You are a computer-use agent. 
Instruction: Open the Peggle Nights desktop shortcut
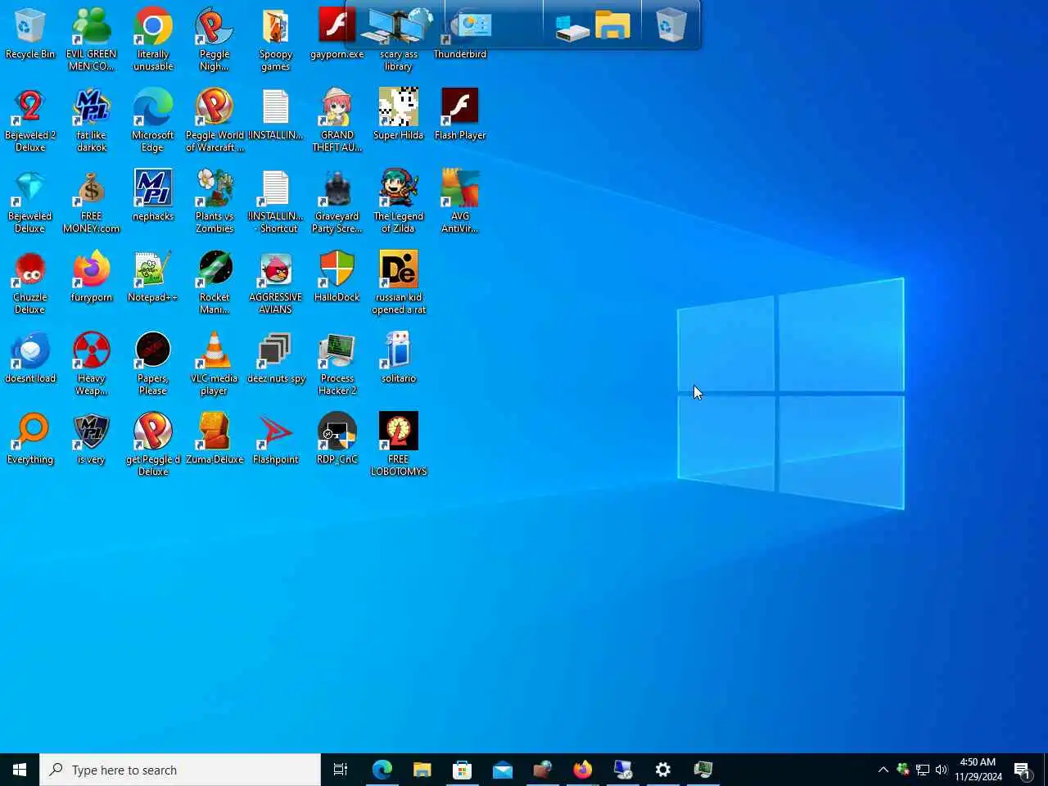(215, 38)
